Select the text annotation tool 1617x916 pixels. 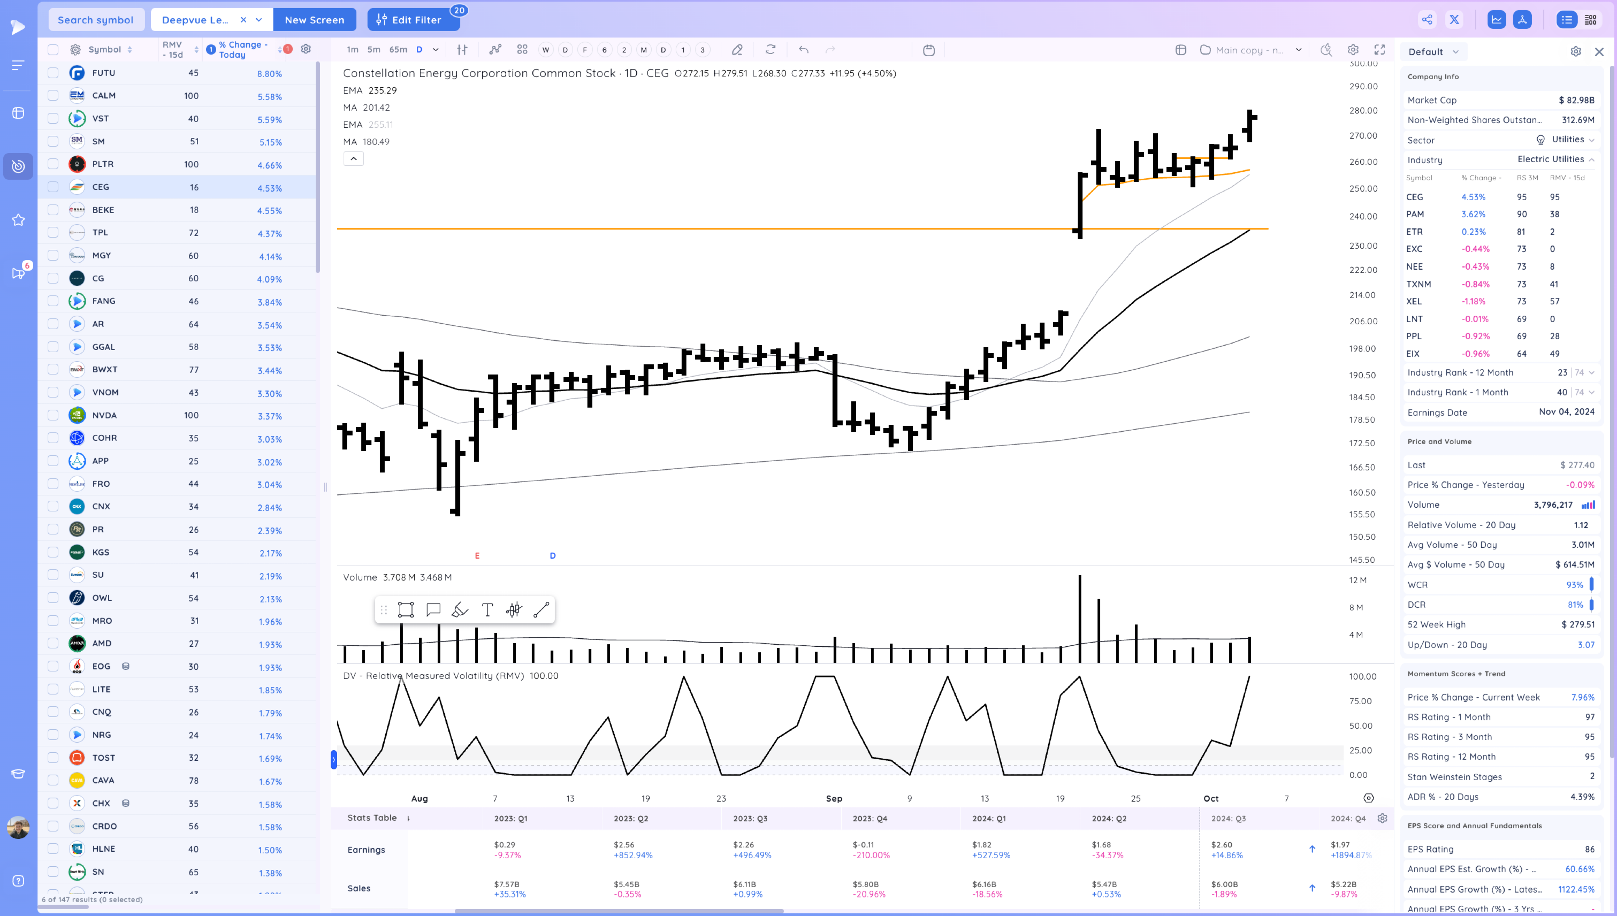tap(487, 610)
